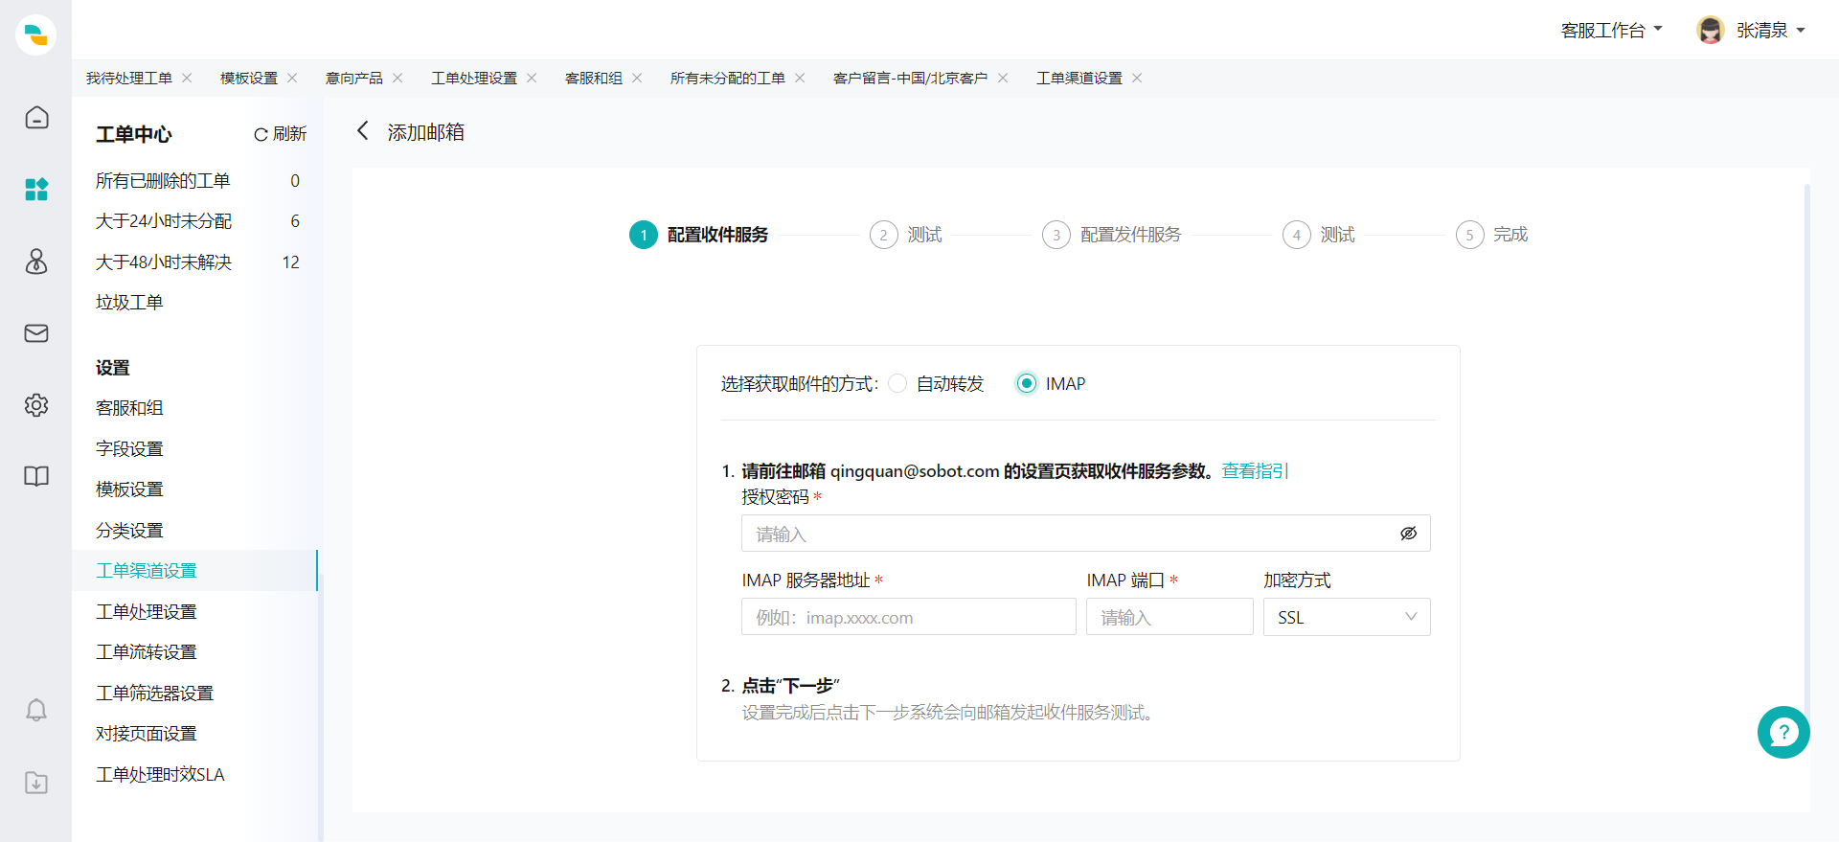The width and height of the screenshot is (1839, 842).
Task: Close the 客户留言-中国/北京客户 tab
Action: [1003, 78]
